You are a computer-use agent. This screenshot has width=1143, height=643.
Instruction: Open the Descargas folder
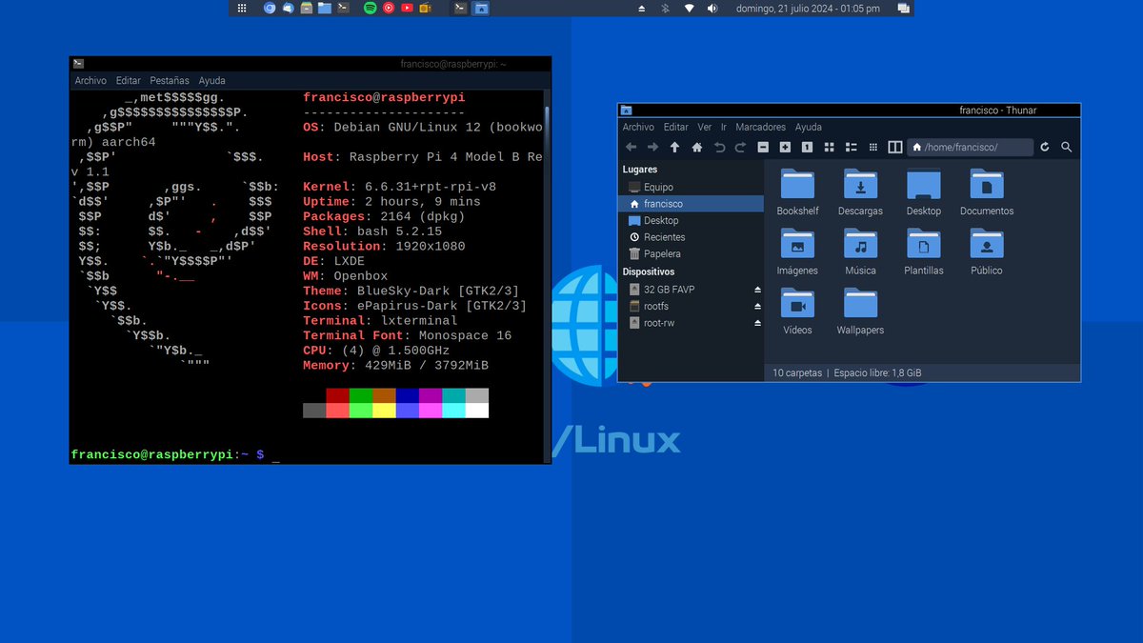click(x=860, y=191)
